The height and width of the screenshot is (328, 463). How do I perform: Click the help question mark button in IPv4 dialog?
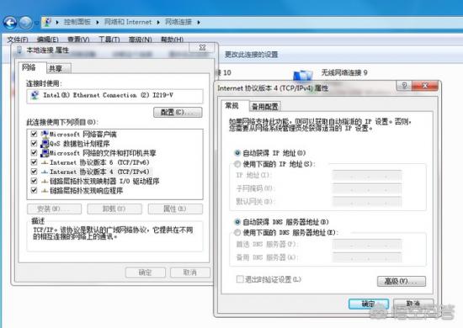(404, 86)
